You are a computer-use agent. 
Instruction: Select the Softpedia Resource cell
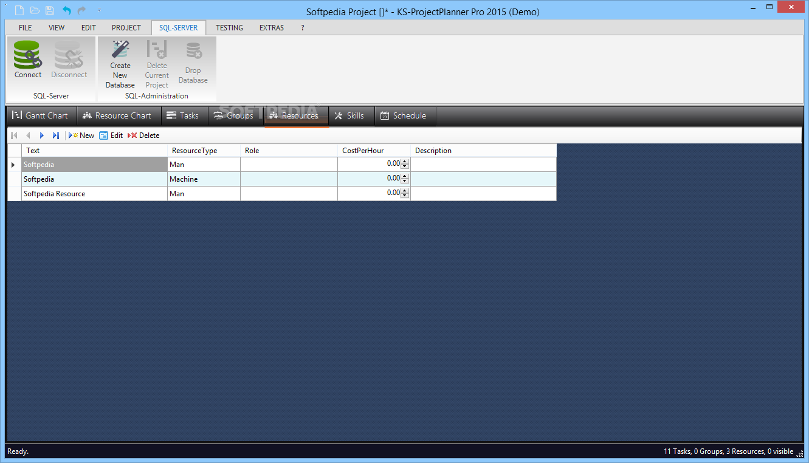[x=94, y=194]
